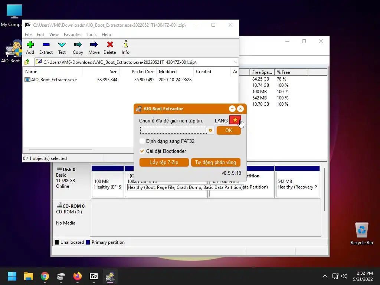The image size is (380, 285).
Task: Close the AIO Boot Extractor dialog
Action: (x=240, y=109)
